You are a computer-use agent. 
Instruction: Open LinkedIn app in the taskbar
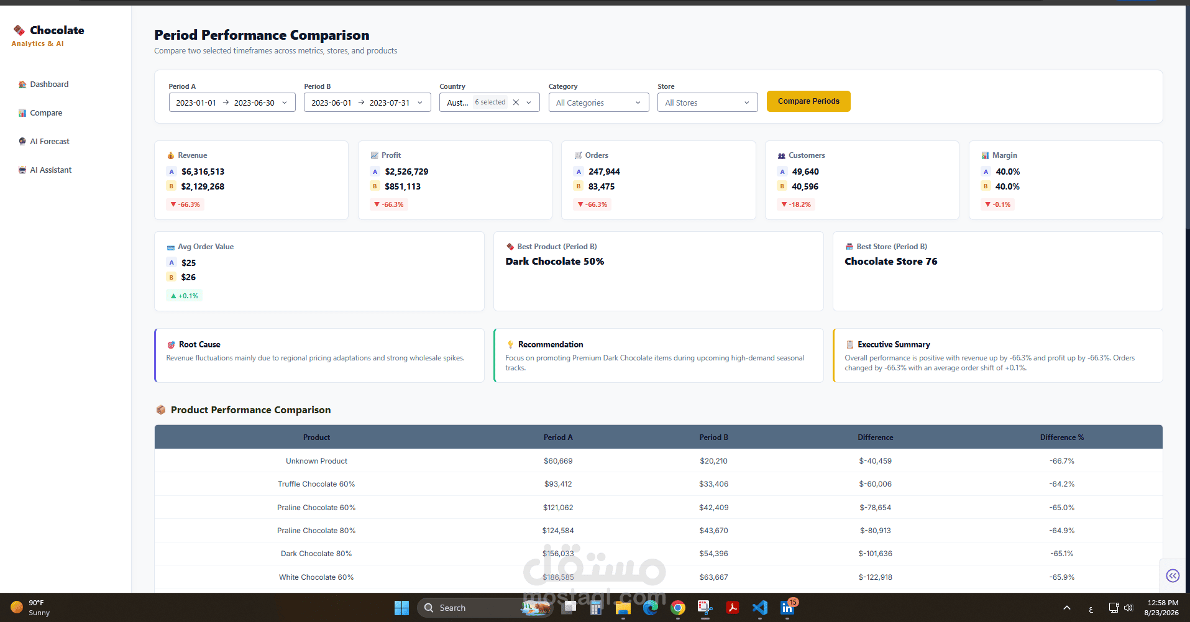[x=787, y=608]
